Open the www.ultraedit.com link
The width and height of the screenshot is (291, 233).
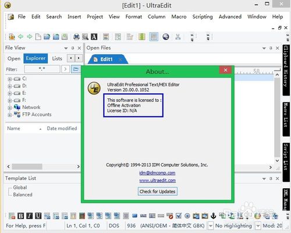(x=157, y=181)
